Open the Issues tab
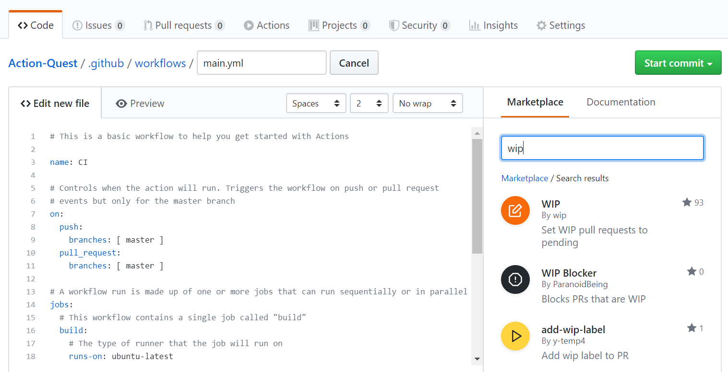Viewport: 728px width, 372px height. tap(98, 25)
